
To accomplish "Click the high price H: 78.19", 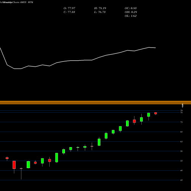I will coord(100,8).
